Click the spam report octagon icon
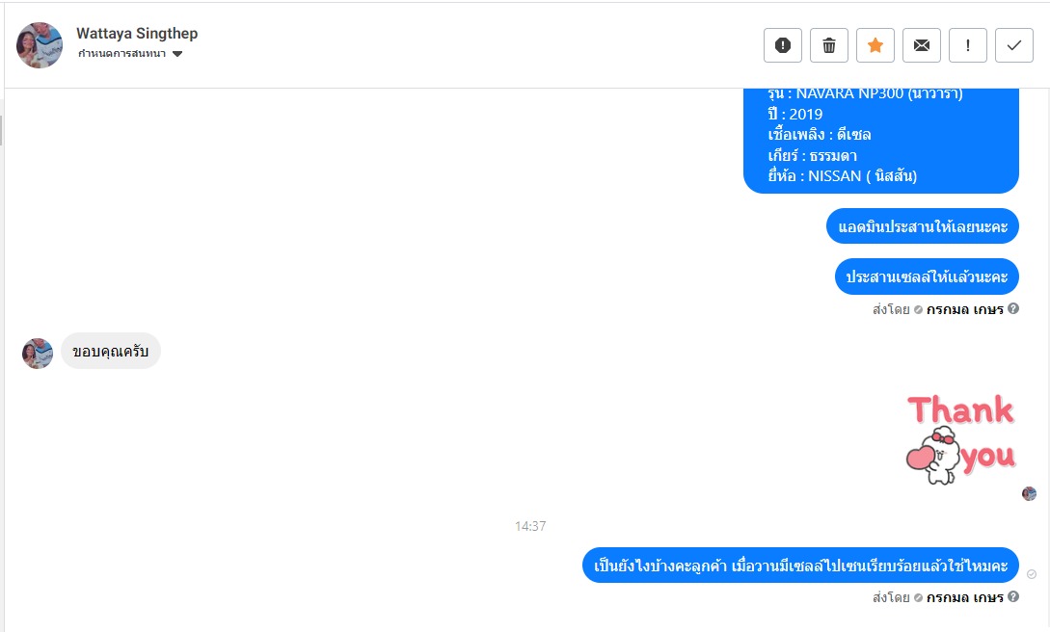 (x=782, y=45)
